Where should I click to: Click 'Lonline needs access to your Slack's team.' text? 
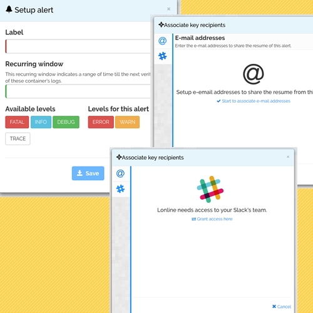[x=212, y=210]
